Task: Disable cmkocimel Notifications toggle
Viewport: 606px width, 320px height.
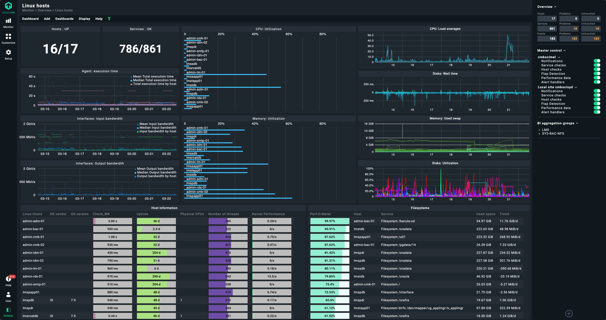Action: (x=597, y=61)
